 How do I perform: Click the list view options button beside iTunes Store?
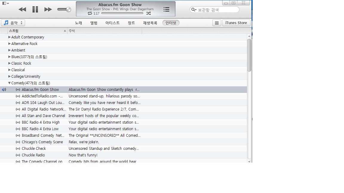pyautogui.click(x=216, y=23)
